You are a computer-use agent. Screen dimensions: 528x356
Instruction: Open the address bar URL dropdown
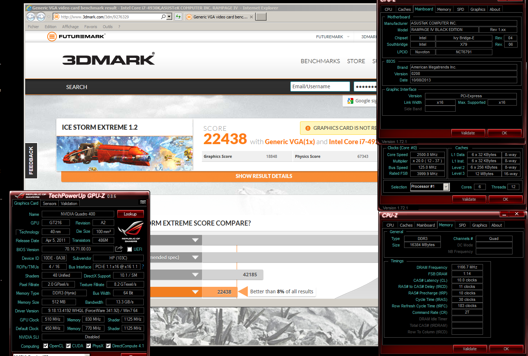click(169, 17)
